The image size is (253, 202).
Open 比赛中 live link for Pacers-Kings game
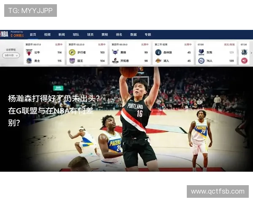102,45
